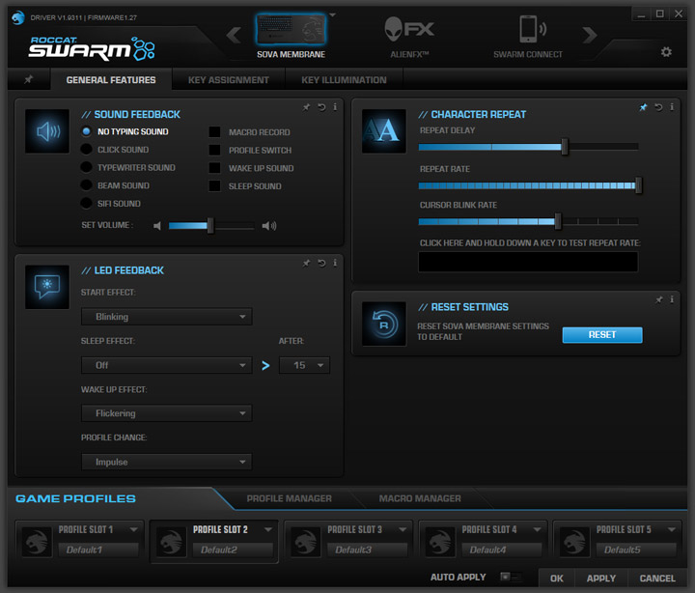Click the Repeat Rate slider handle

pos(638,185)
